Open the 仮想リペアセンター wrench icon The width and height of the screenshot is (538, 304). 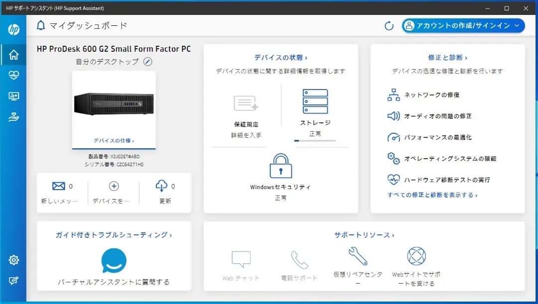[358, 257]
